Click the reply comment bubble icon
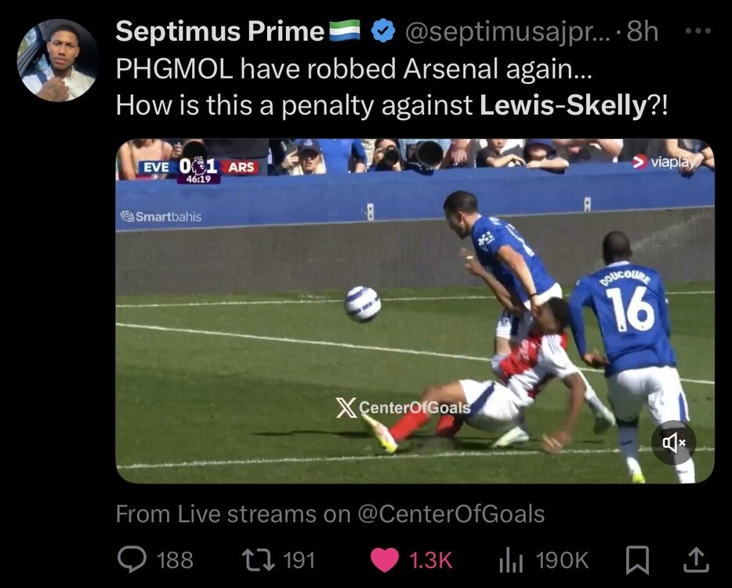The width and height of the screenshot is (732, 588). pyautogui.click(x=130, y=559)
